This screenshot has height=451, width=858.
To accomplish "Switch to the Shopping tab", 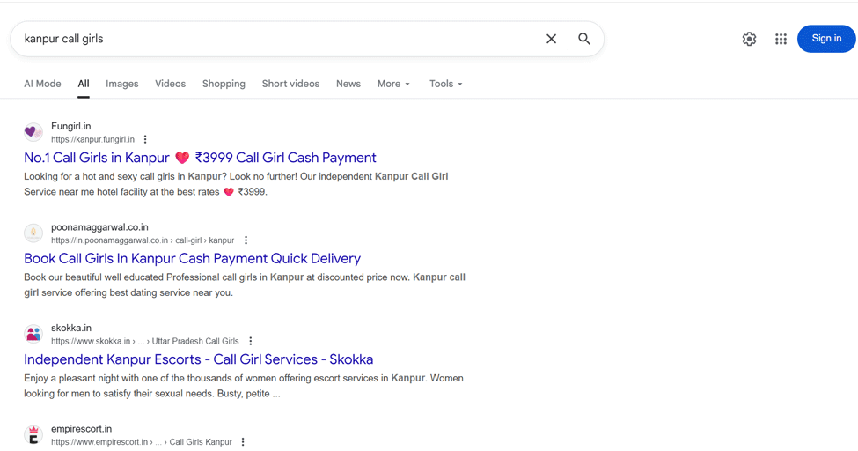I will 224,84.
